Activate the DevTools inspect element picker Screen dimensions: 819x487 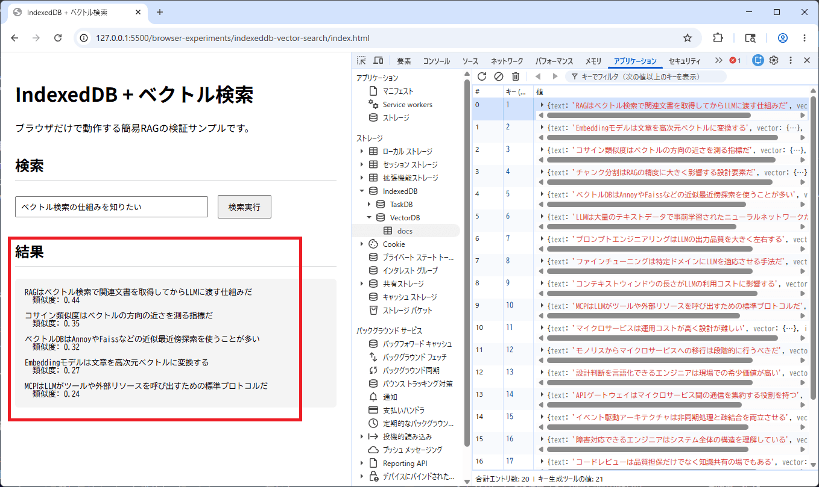coord(361,60)
